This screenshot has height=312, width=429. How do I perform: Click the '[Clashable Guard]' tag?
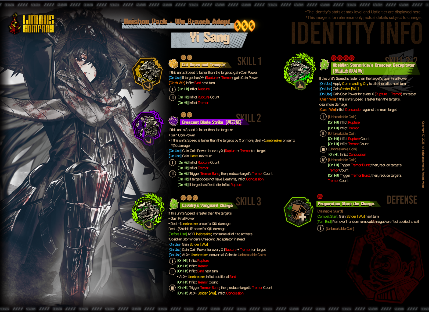coord(330,211)
